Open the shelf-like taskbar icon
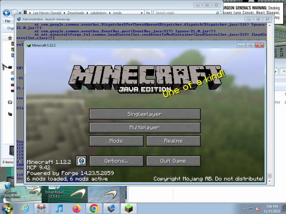Viewport: 286px width, 214px height. [41, 208]
